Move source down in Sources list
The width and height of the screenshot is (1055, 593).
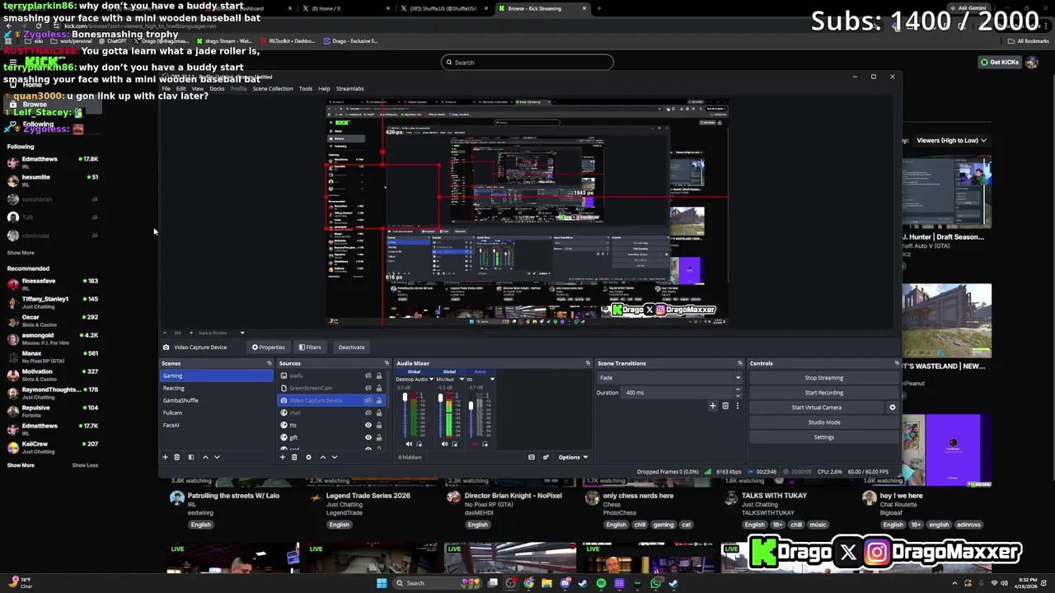[x=335, y=457]
